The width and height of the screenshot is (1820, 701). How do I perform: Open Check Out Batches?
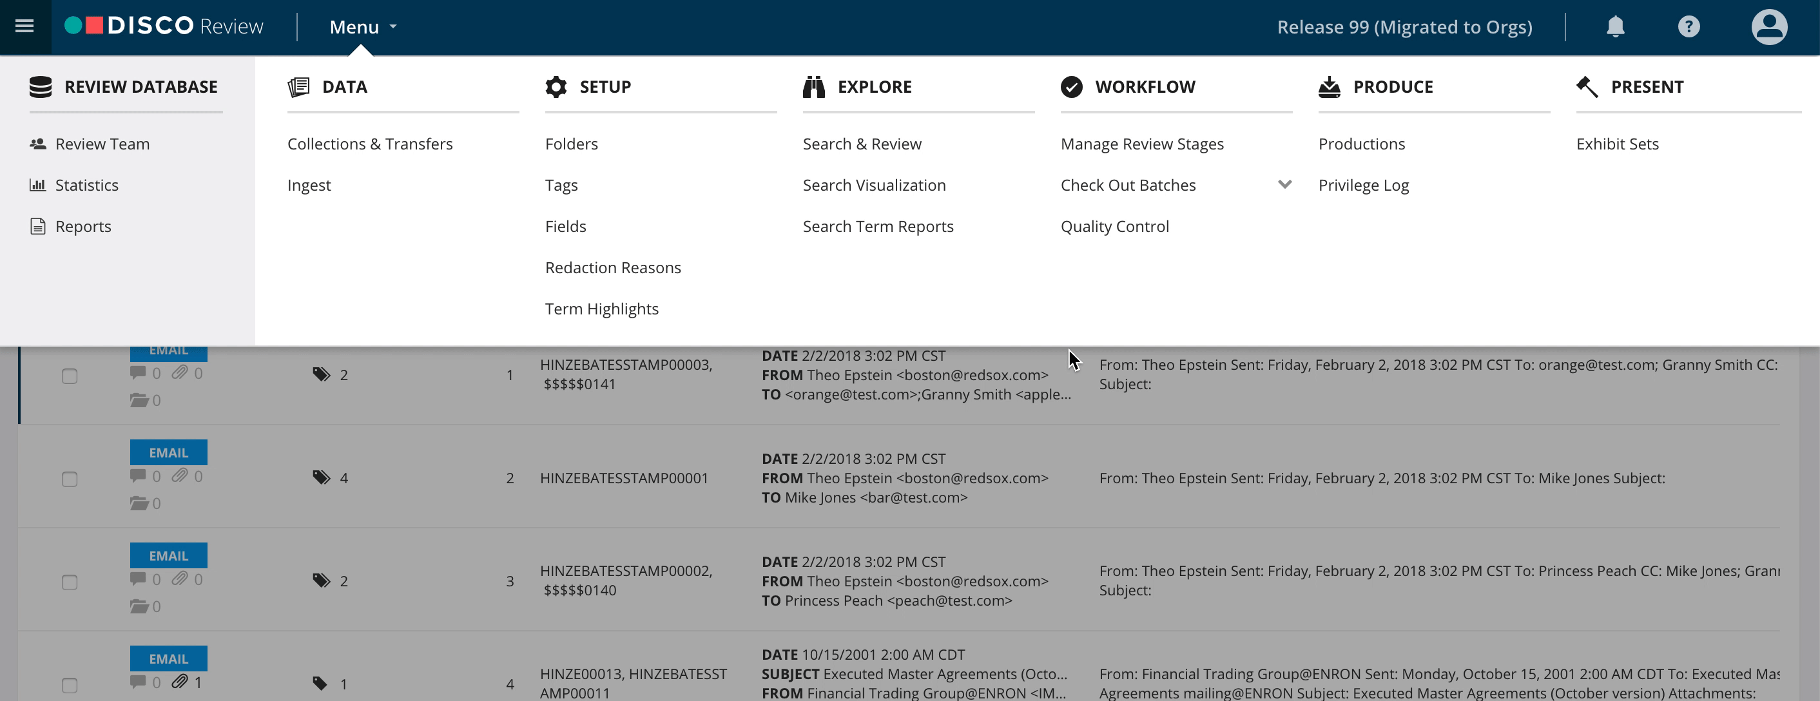tap(1128, 184)
